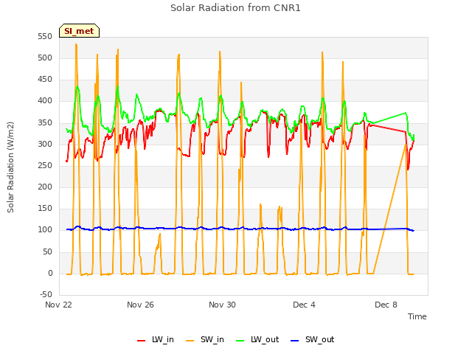Click the orange SW_in legend swatch

[x=190, y=341]
